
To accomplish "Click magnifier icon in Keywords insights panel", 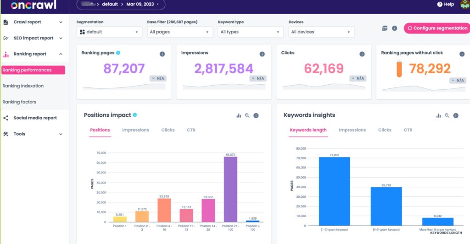I will [x=447, y=116].
